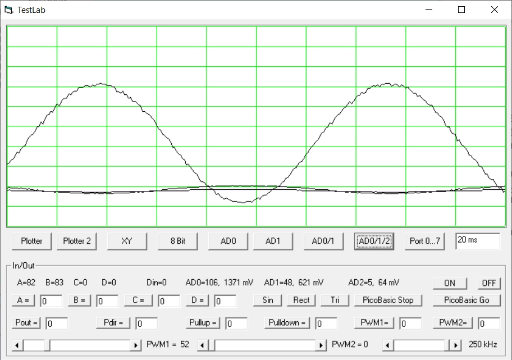
Task: Maximize the TestLab window
Action: point(461,10)
